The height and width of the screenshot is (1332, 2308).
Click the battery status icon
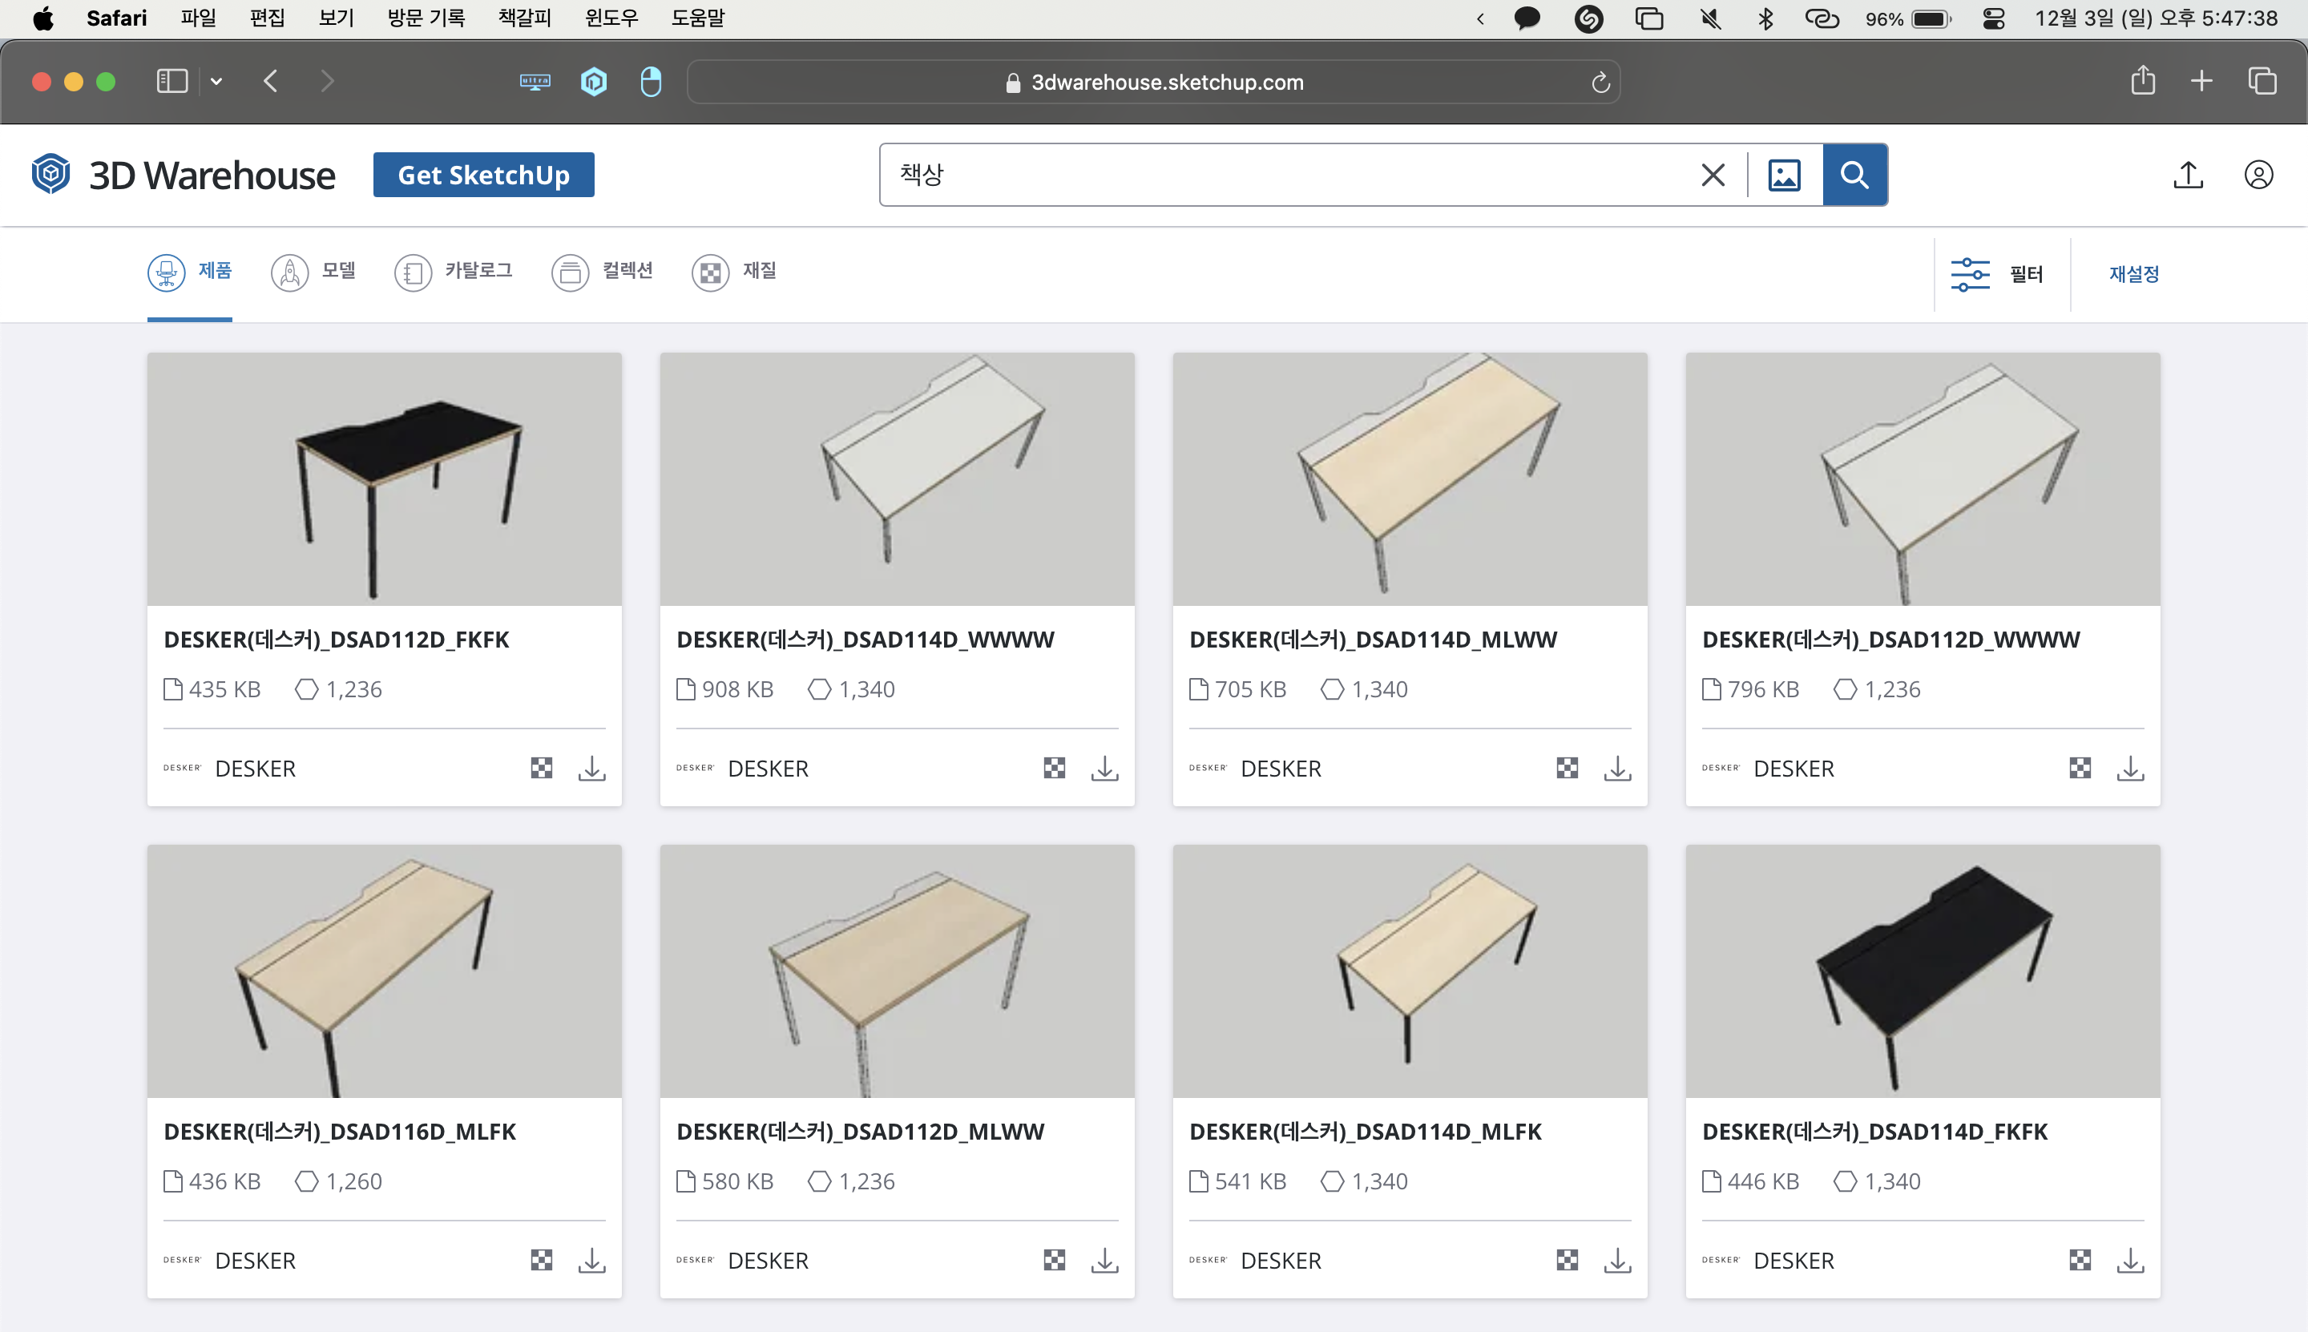(1932, 18)
